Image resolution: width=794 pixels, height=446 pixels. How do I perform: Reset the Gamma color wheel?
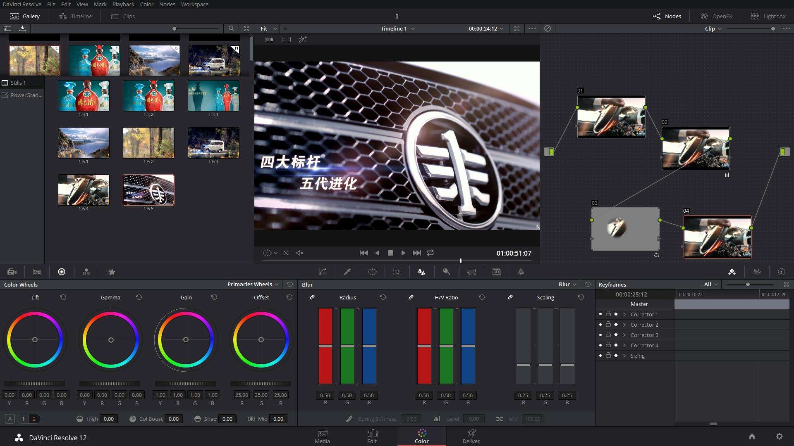[139, 297]
